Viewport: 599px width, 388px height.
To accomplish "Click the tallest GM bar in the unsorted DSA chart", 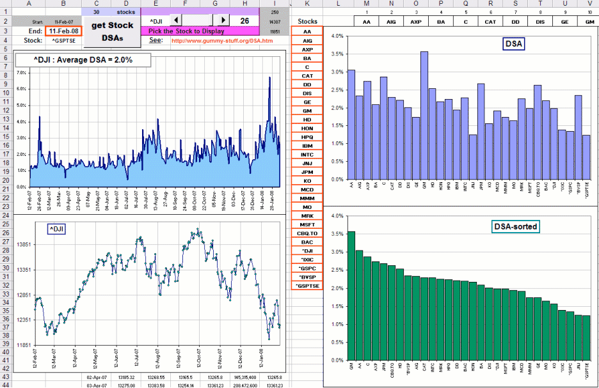I will click(424, 116).
